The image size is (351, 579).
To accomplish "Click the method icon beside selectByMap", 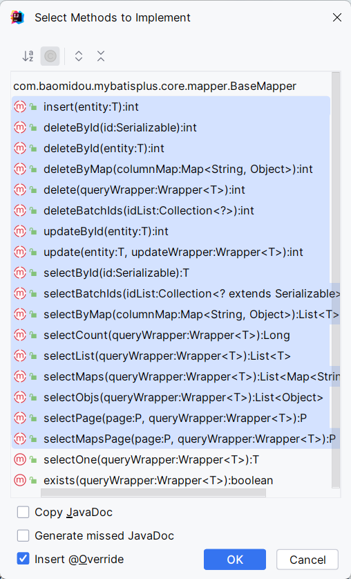I will (20, 314).
